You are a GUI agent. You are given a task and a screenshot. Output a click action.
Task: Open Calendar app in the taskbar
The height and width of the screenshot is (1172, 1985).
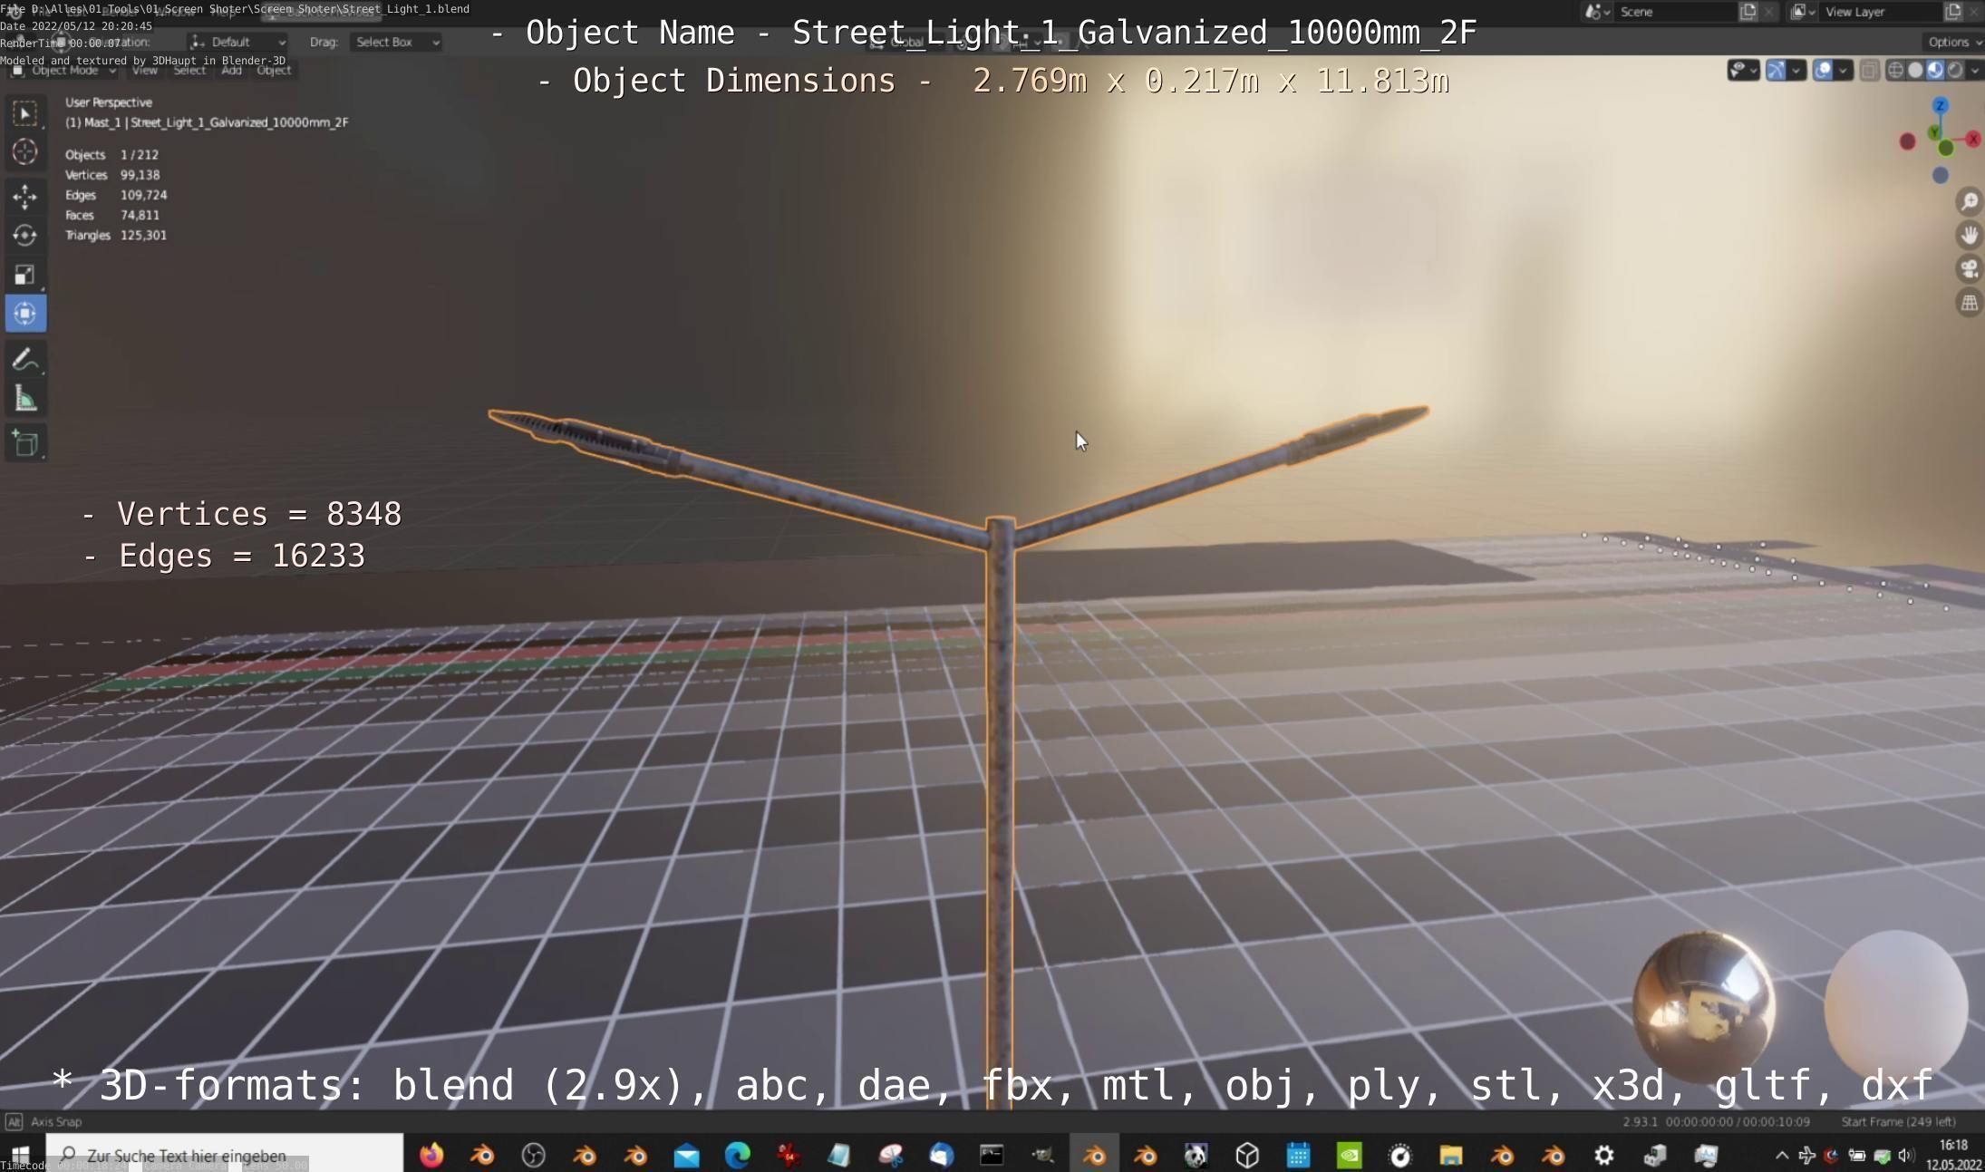(x=1299, y=1155)
